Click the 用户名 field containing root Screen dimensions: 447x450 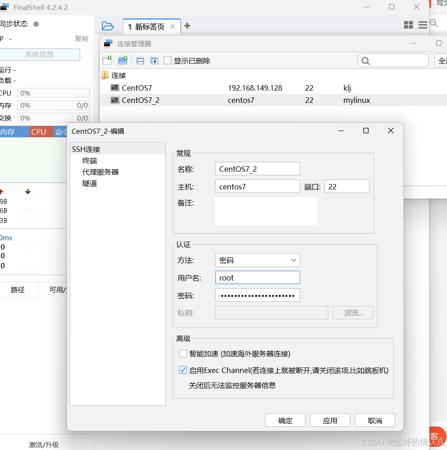click(258, 277)
